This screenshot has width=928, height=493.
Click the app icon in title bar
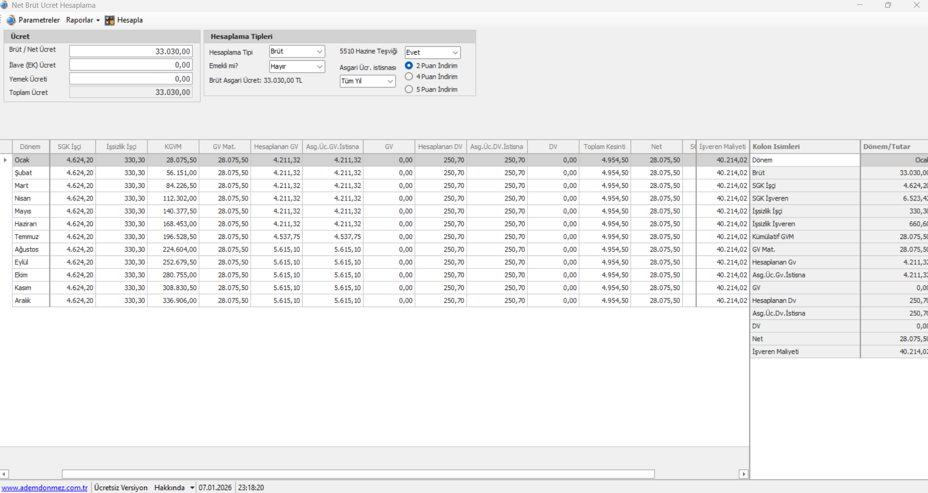pyautogui.click(x=4, y=5)
